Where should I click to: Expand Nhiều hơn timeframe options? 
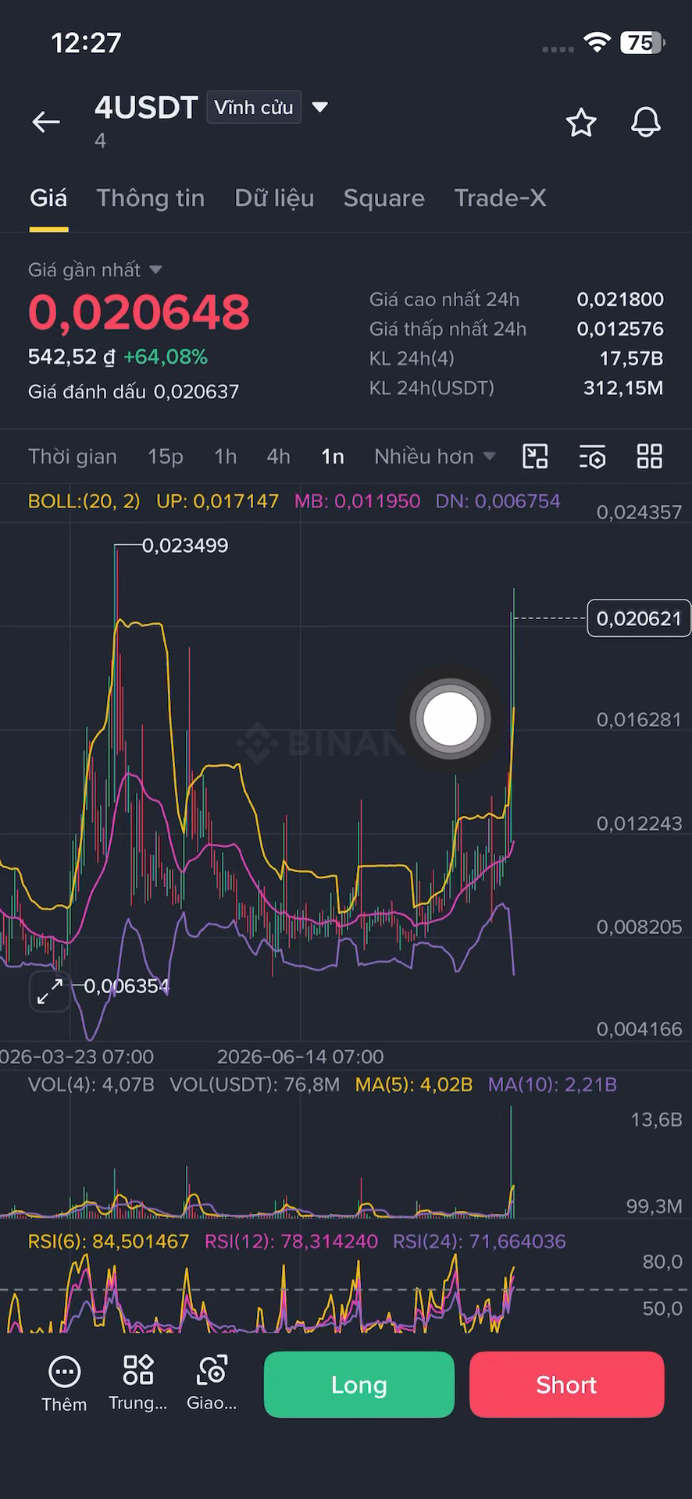click(x=434, y=457)
